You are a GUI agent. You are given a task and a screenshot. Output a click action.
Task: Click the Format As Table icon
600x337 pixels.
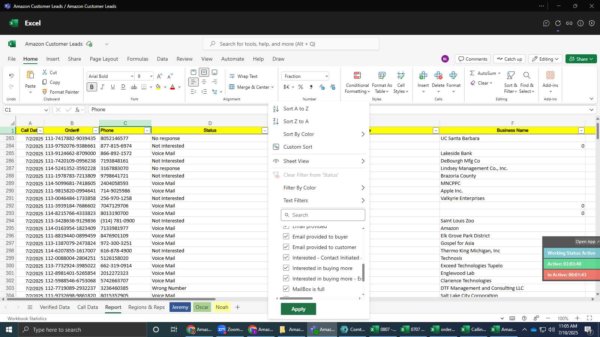pos(382,76)
